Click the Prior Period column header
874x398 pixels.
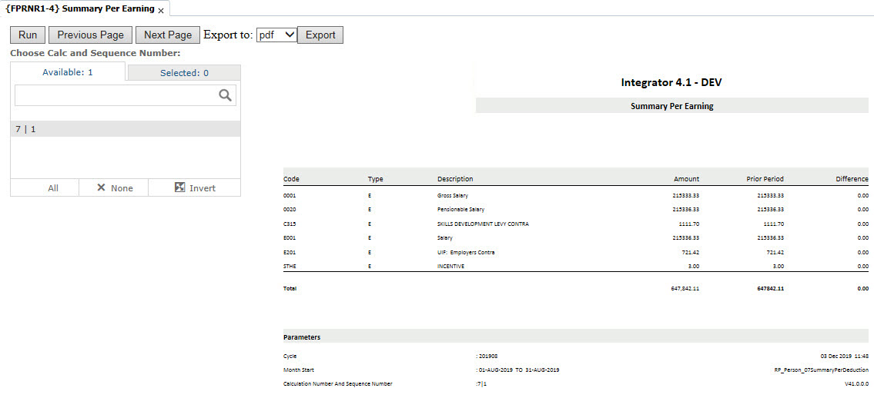[765, 179]
